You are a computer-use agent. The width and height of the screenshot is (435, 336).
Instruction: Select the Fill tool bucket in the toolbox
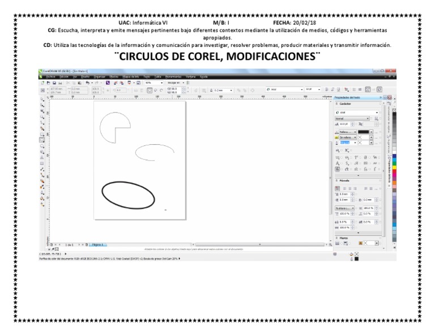(x=42, y=199)
